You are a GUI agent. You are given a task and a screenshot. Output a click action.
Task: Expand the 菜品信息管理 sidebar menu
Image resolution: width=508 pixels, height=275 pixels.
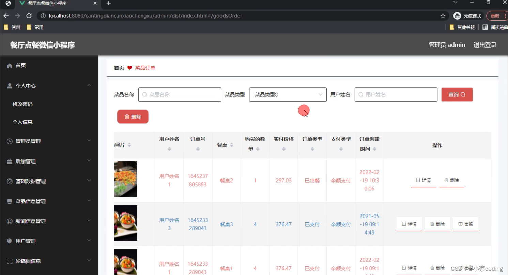click(x=49, y=201)
